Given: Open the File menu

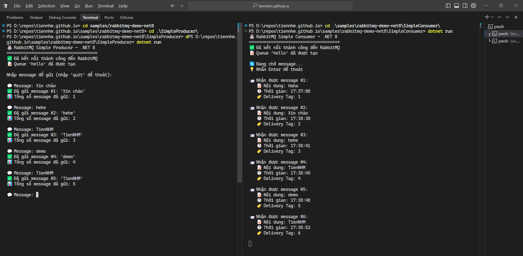Looking at the screenshot, I should (x=17, y=6).
